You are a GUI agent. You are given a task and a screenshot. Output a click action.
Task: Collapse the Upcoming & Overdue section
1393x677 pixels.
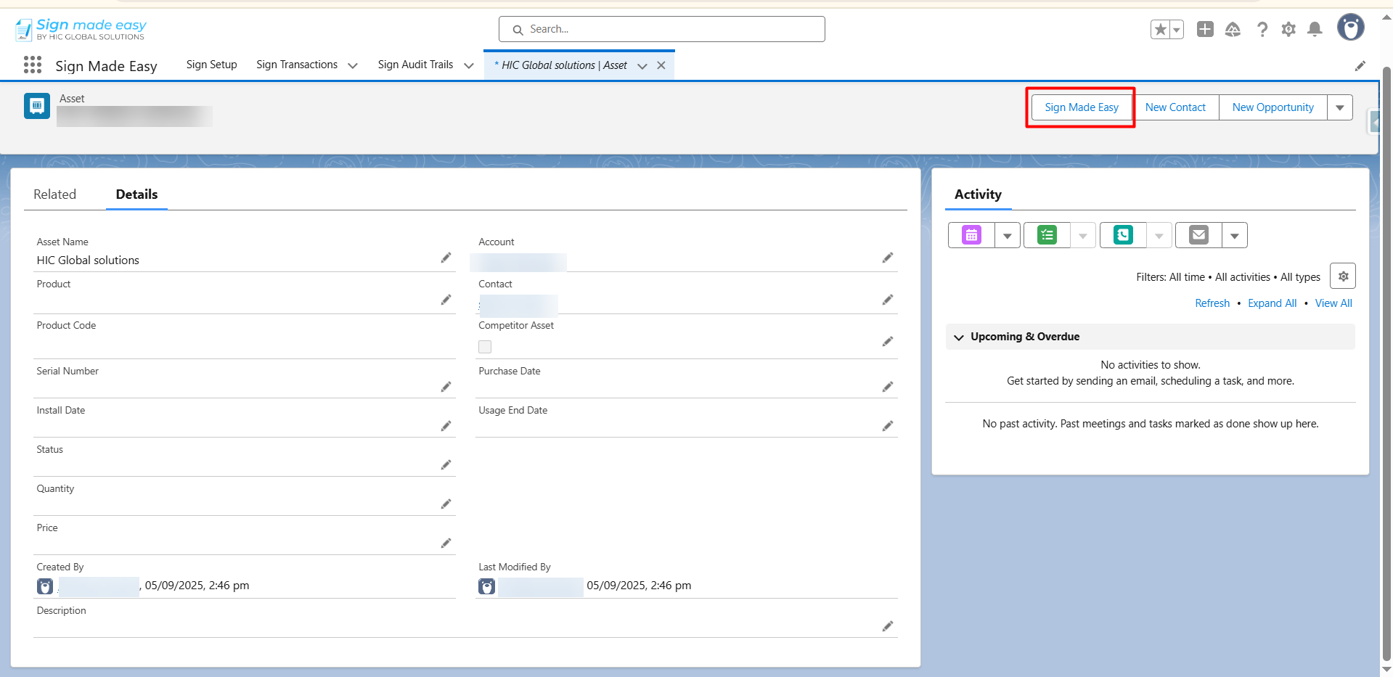click(x=959, y=337)
